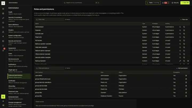This screenshot has width=192, height=108.
Task: Duplicate the Operator role via copy icon
Action: 184,30
